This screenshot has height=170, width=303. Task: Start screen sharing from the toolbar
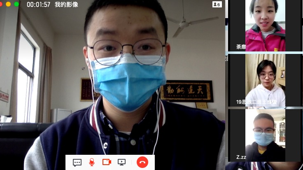pyautogui.click(x=121, y=162)
